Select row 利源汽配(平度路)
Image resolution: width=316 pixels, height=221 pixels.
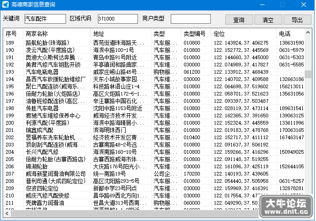pos(154,123)
